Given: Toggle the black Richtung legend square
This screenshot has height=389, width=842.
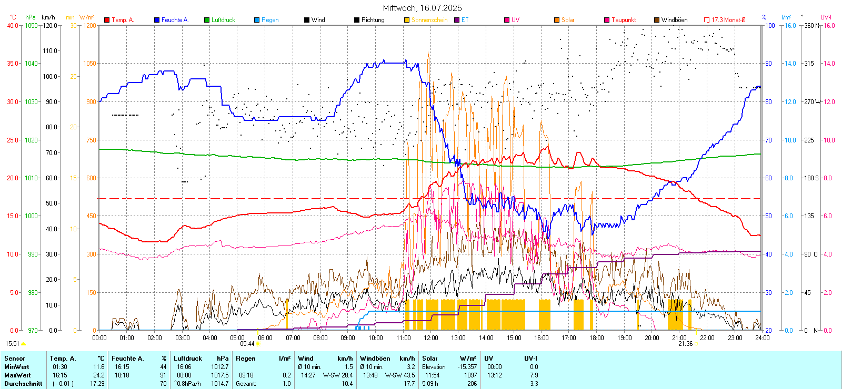Looking at the screenshot, I should tap(357, 20).
